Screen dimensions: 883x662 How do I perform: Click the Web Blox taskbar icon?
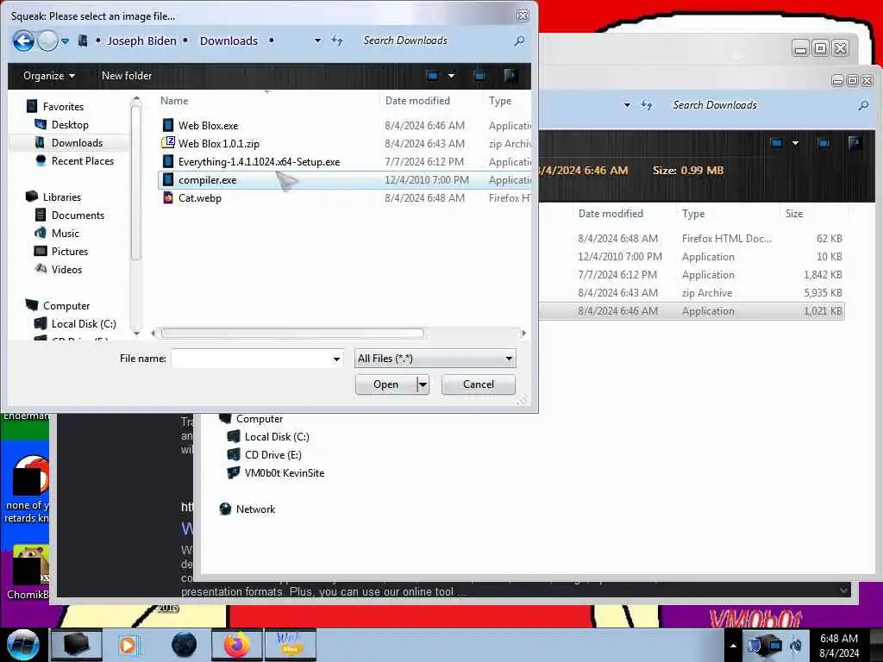(290, 645)
